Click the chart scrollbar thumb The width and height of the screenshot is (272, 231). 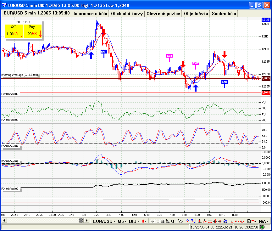(81, 221)
